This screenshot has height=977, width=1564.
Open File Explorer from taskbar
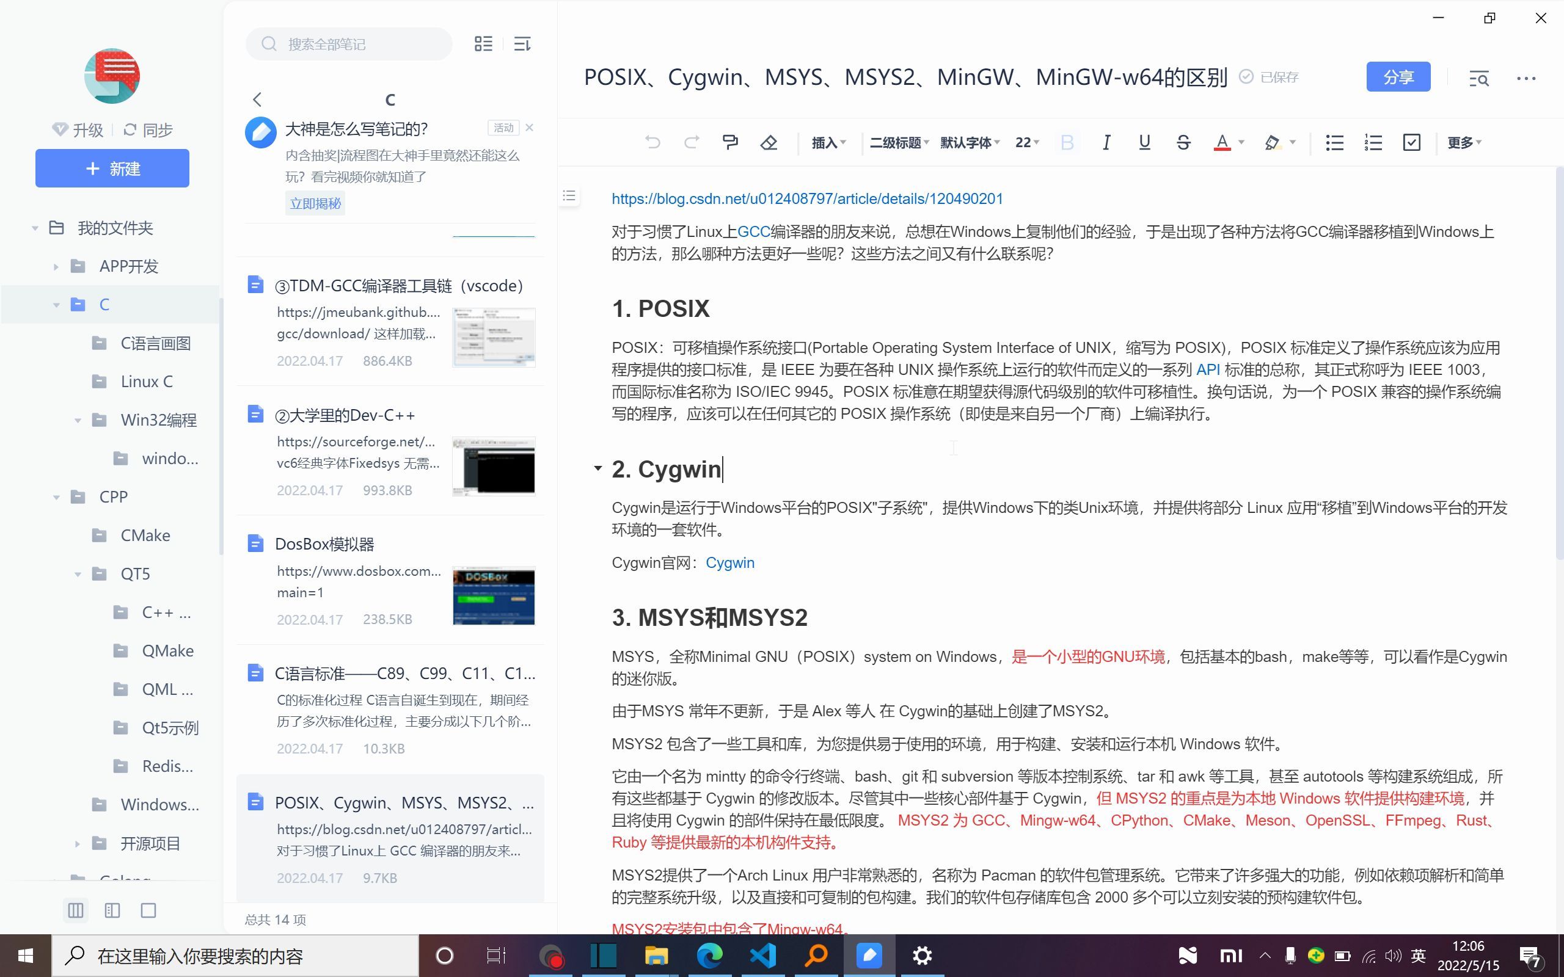click(656, 955)
